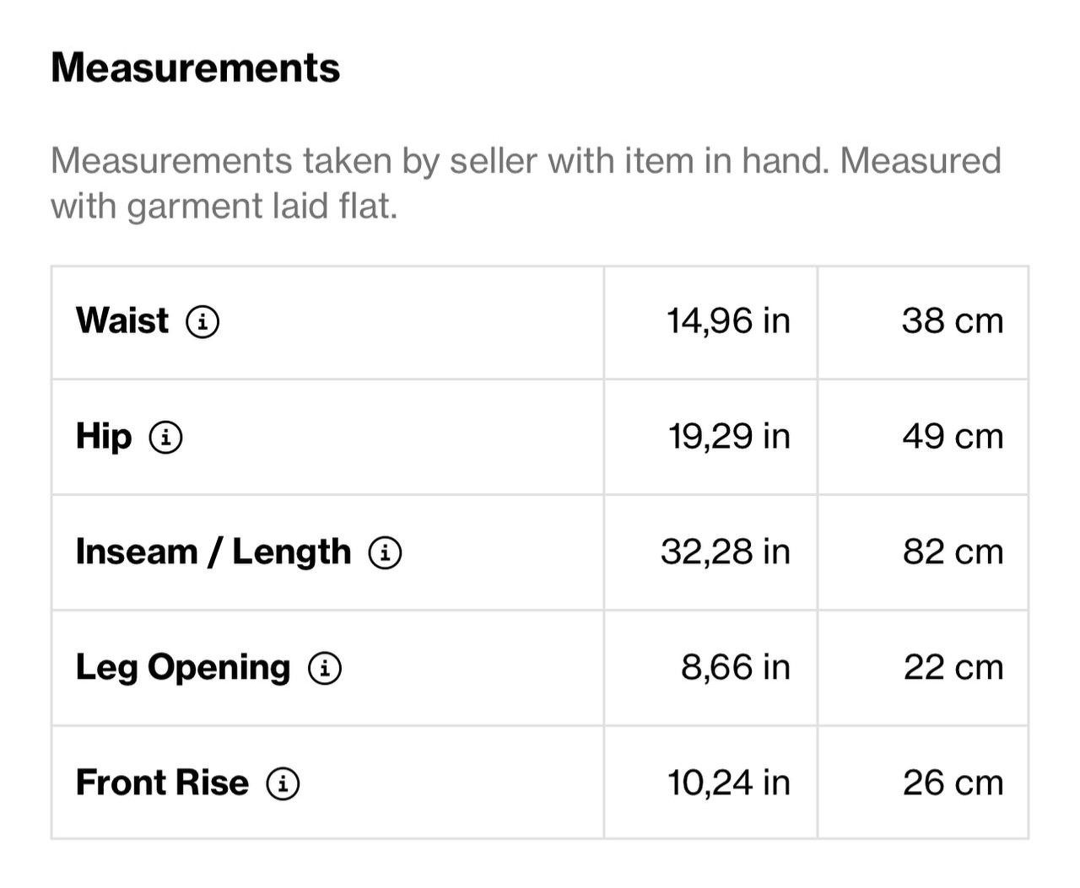Click the Leg Opening label text
Screen dimensions: 1080x888
click(182, 668)
